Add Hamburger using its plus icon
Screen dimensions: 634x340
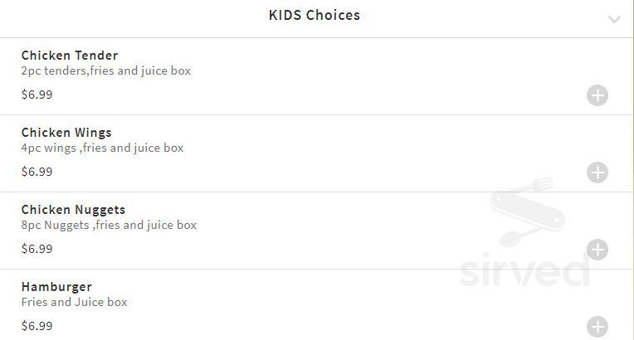[597, 327]
